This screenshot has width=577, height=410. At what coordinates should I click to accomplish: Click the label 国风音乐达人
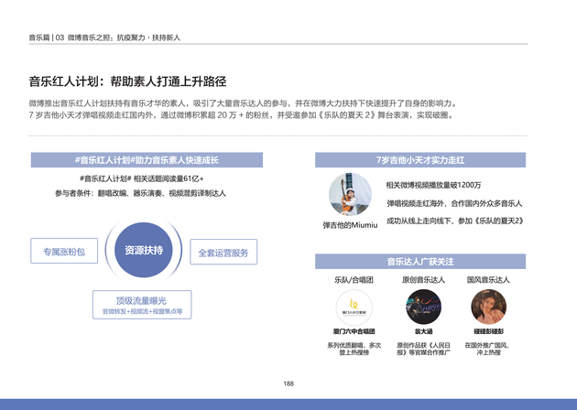click(488, 280)
